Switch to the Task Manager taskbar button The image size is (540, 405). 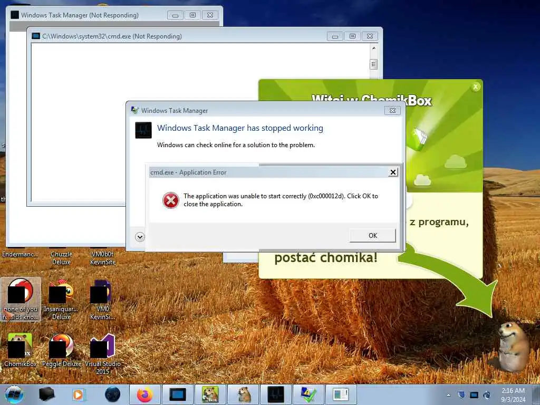coord(275,394)
